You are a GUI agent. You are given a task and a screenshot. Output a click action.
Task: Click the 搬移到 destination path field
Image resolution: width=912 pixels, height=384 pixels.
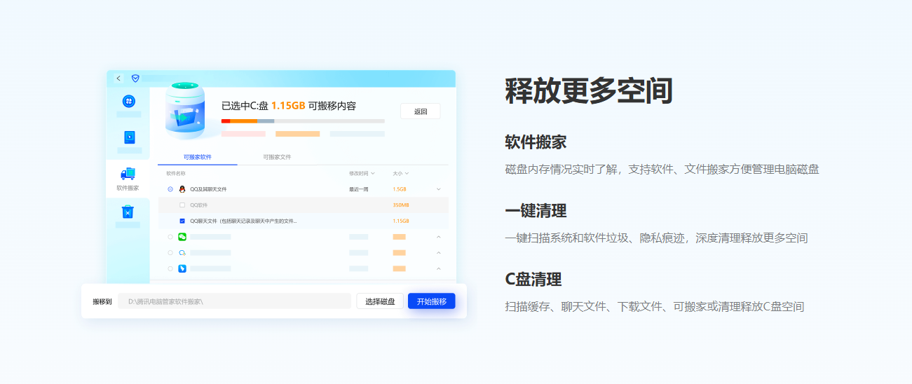point(234,301)
